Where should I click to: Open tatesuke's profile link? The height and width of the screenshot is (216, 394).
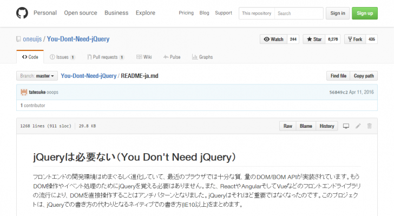37,92
